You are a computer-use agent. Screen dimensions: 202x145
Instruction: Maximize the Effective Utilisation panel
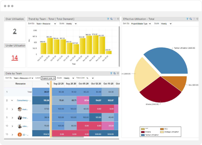point(194,19)
